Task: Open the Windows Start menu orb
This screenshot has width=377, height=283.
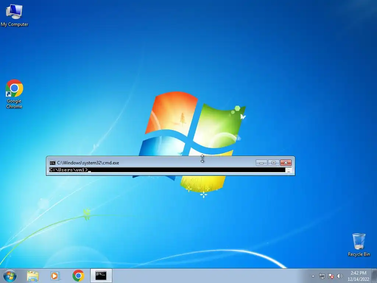Action: (10, 276)
